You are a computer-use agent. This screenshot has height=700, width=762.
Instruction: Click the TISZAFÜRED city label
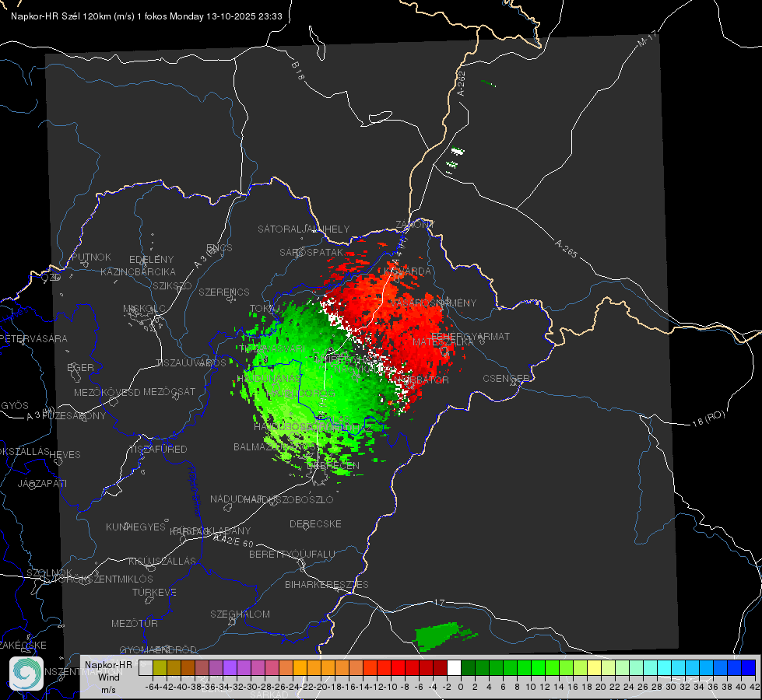[x=158, y=450]
